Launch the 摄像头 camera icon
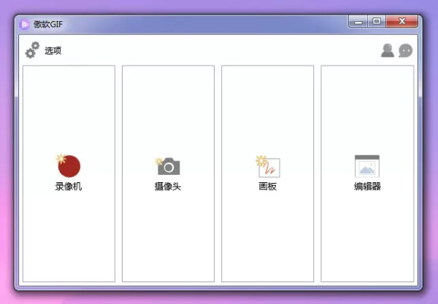438x304 pixels. (x=168, y=166)
